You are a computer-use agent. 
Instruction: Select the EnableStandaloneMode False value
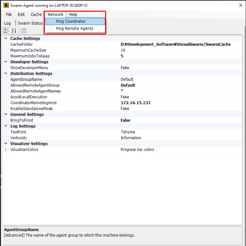click(125, 109)
